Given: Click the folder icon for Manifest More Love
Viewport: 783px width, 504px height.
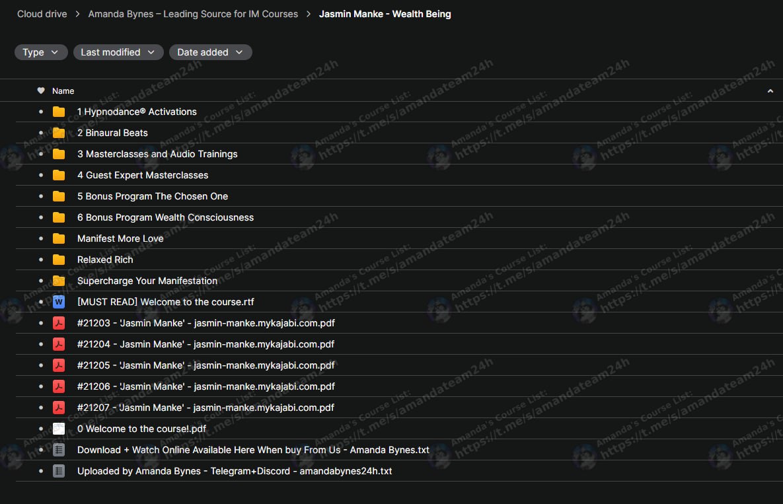Looking at the screenshot, I should [59, 238].
